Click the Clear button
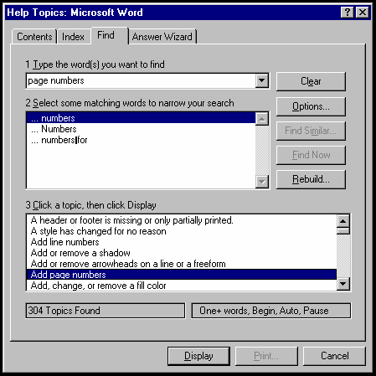 pyautogui.click(x=311, y=81)
